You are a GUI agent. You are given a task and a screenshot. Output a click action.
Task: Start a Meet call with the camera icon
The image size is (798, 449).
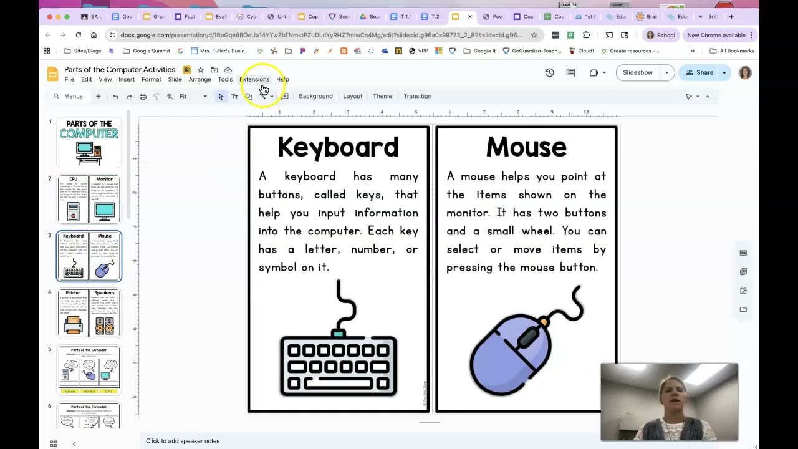point(594,72)
